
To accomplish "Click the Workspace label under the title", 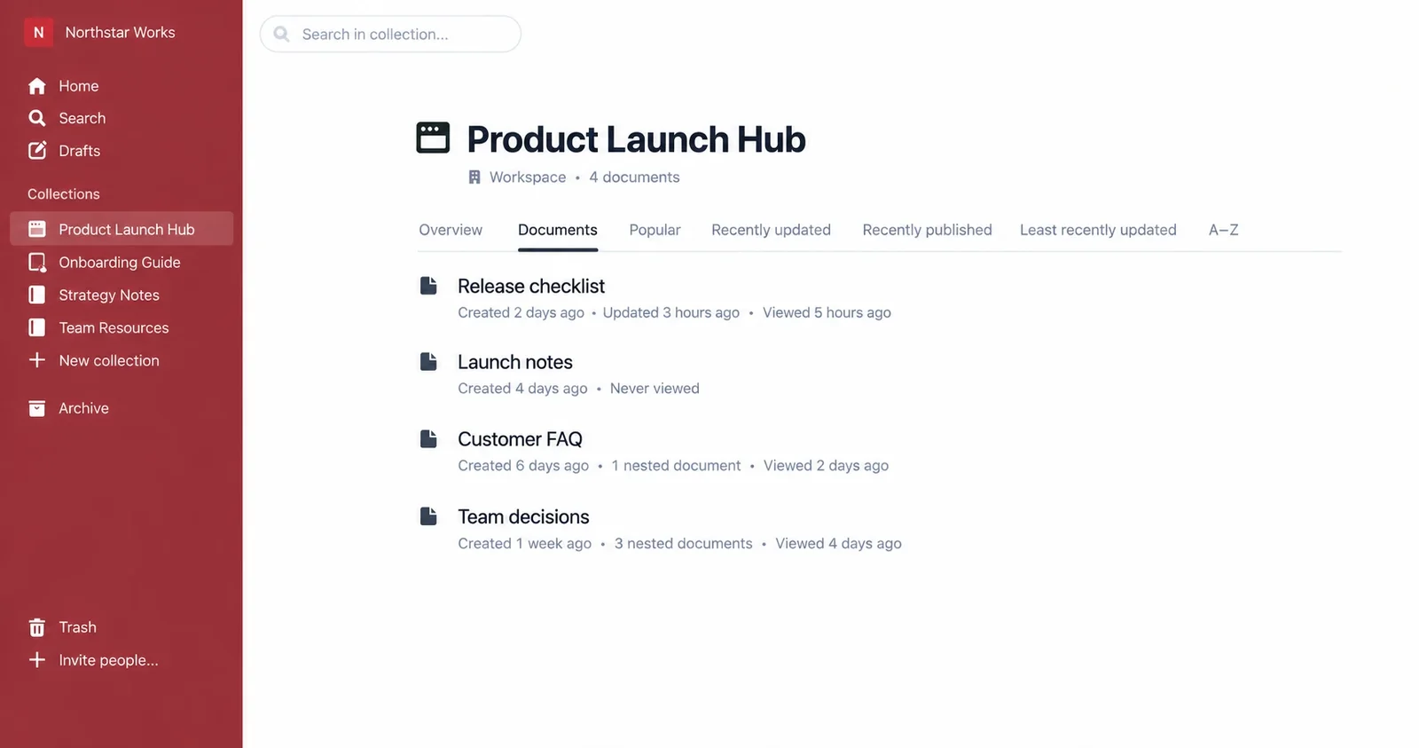I will click(528, 177).
